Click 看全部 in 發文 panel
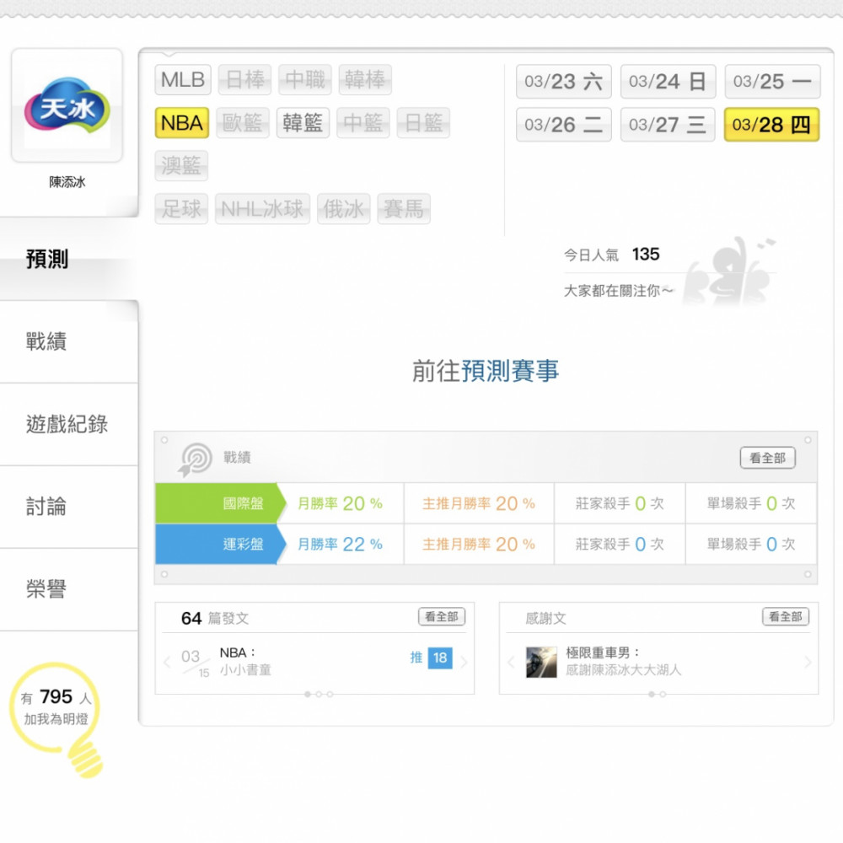 click(442, 617)
